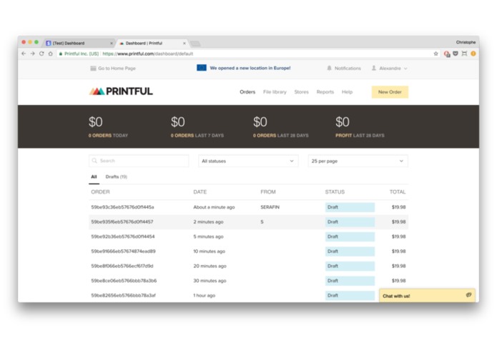497x353 pixels.
Task: Click the 0 ORDERS LAST 7 DAYS stat
Action: point(197,136)
